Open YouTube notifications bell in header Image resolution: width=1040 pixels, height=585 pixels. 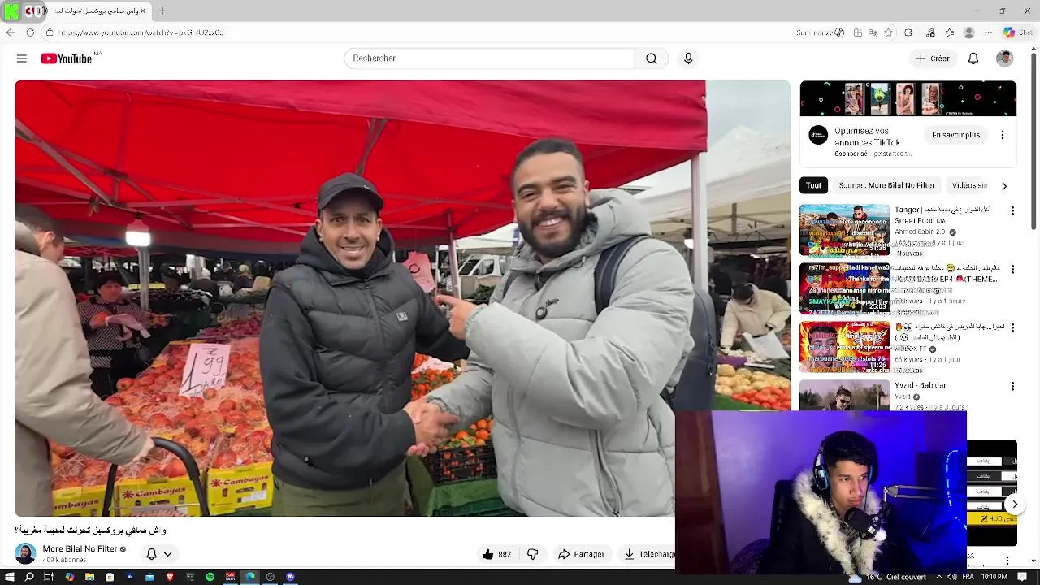(x=973, y=58)
